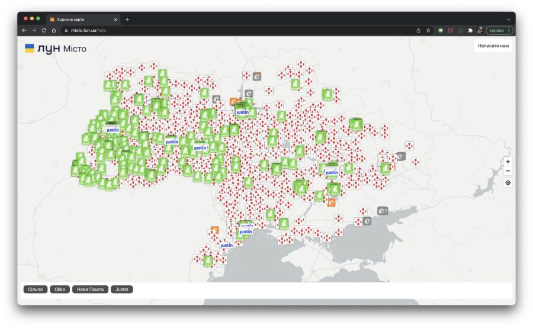Share this page from the address bar
The width and height of the screenshot is (533, 328).
418,30
